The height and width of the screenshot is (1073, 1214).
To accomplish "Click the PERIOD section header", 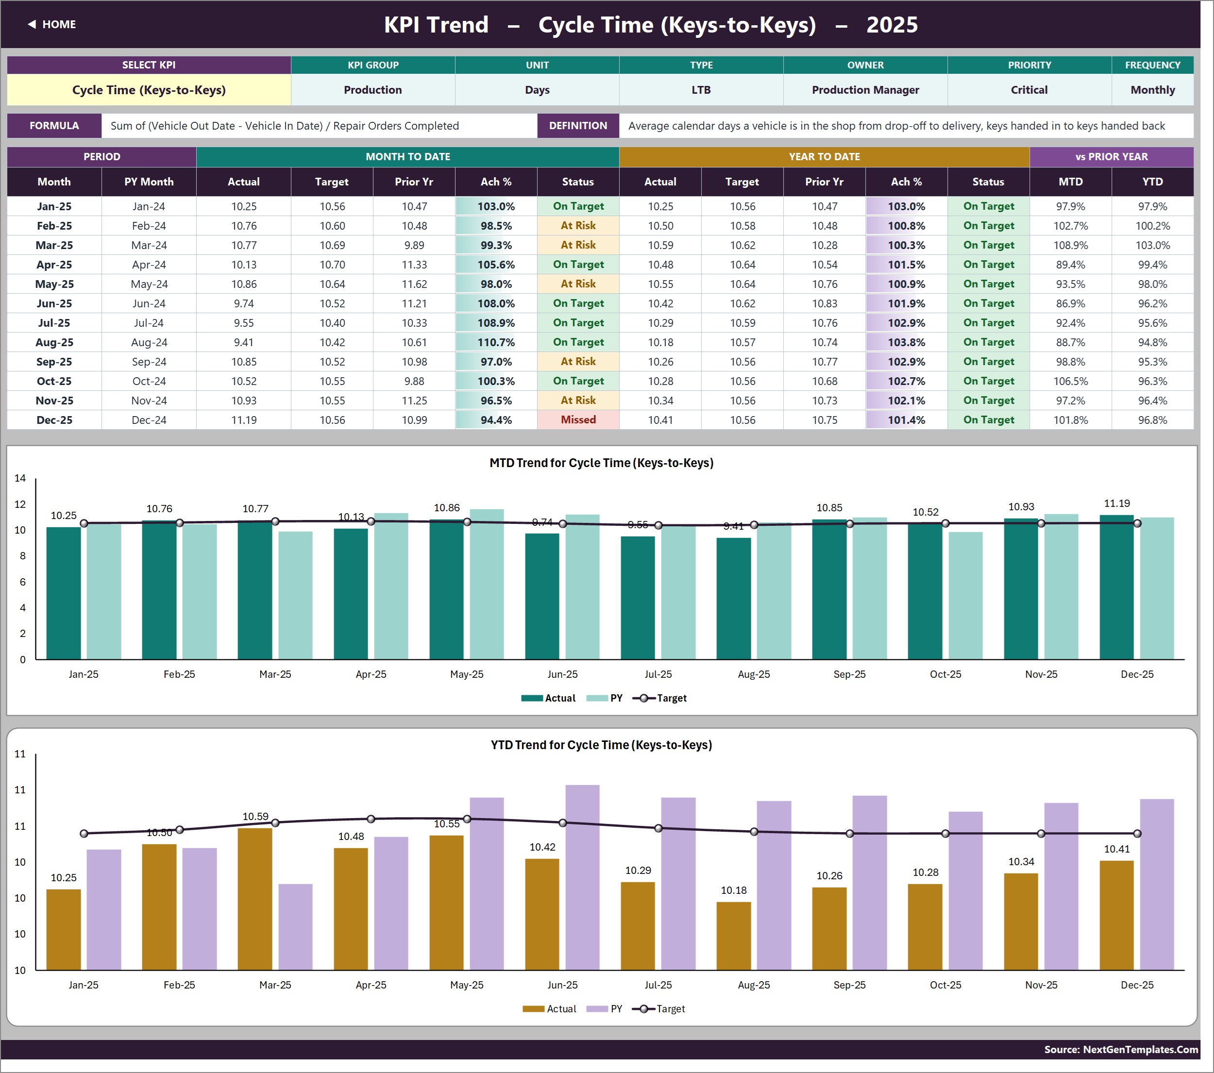I will click(x=101, y=157).
